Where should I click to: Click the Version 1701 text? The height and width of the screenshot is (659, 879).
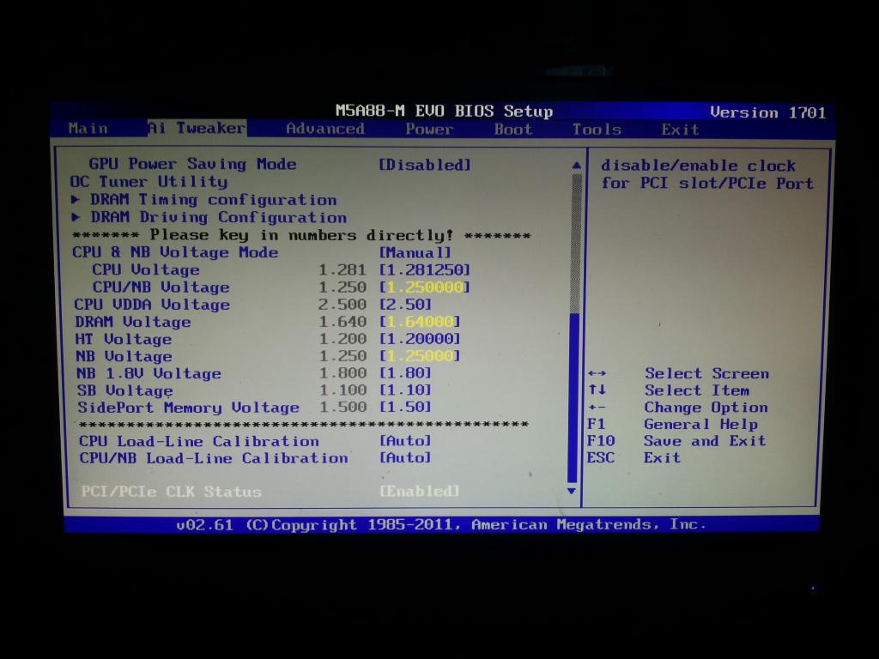coord(768,112)
